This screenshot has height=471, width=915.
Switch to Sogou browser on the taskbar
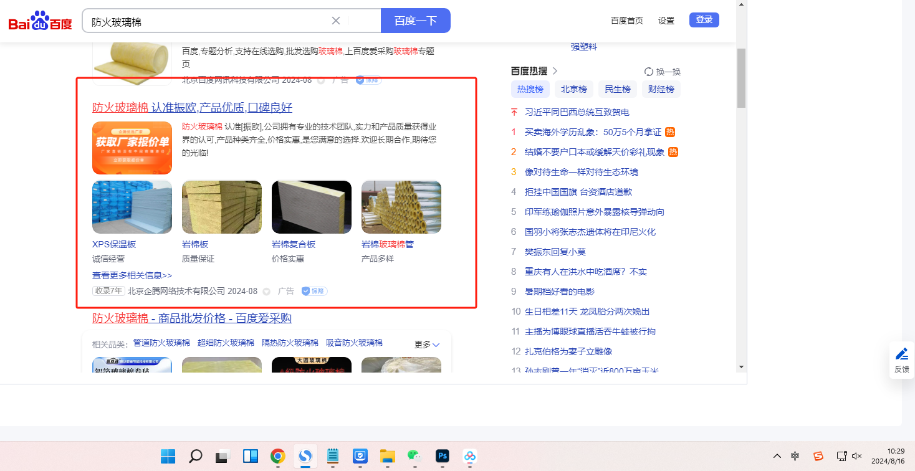[x=305, y=456]
